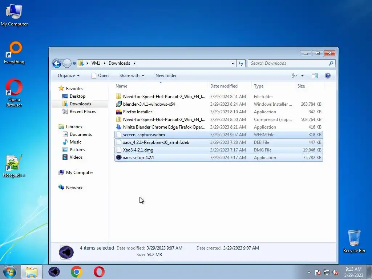The image size is (372, 279).
Task: Open the Documents library
Action: coord(77,134)
